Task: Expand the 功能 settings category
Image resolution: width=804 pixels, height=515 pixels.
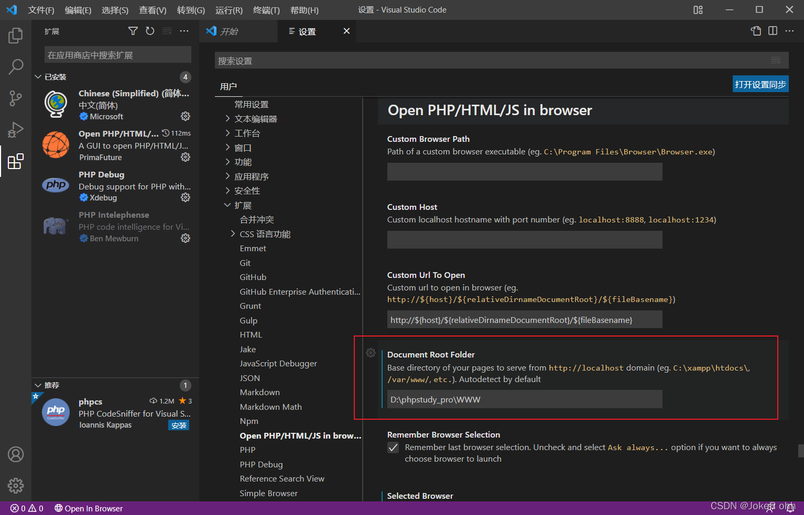Action: 227,162
